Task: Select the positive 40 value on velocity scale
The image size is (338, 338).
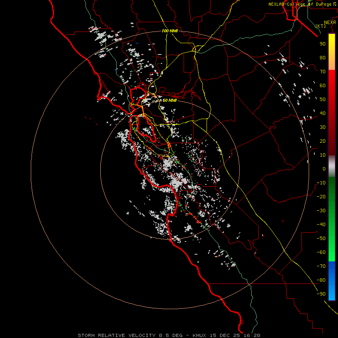Action: pos(323,113)
